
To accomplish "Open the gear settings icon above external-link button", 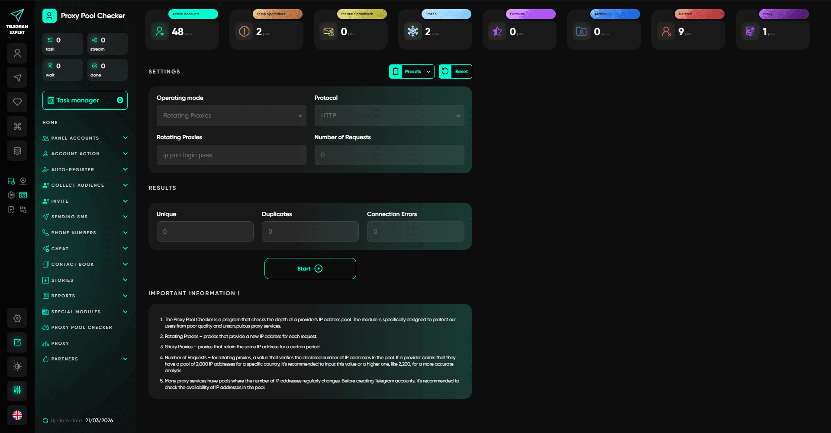I will [17, 318].
